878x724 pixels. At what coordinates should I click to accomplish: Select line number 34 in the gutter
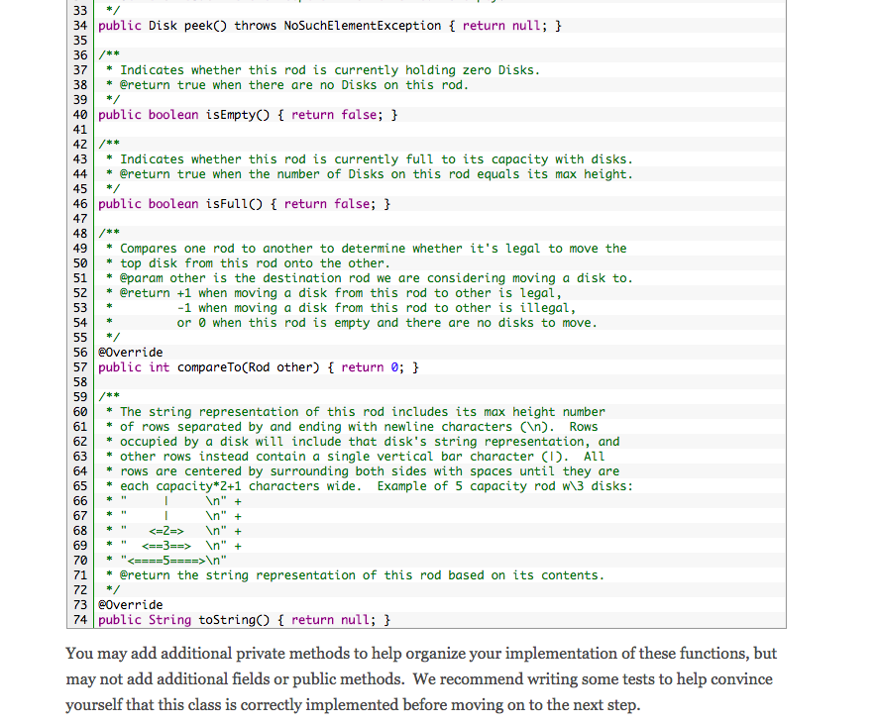point(78,25)
